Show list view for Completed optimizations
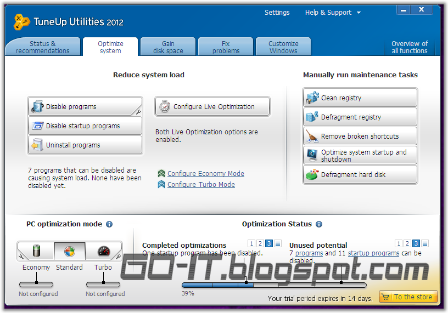 pos(278,243)
